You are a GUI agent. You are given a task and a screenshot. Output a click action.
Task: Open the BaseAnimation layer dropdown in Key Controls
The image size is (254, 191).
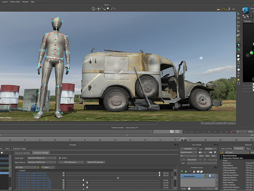188,152
